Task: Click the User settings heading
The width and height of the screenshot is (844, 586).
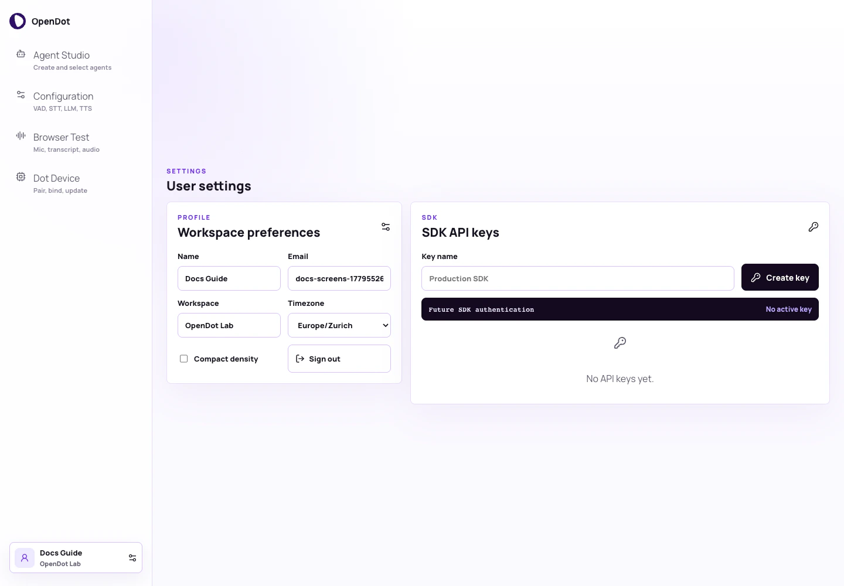Action: click(209, 186)
